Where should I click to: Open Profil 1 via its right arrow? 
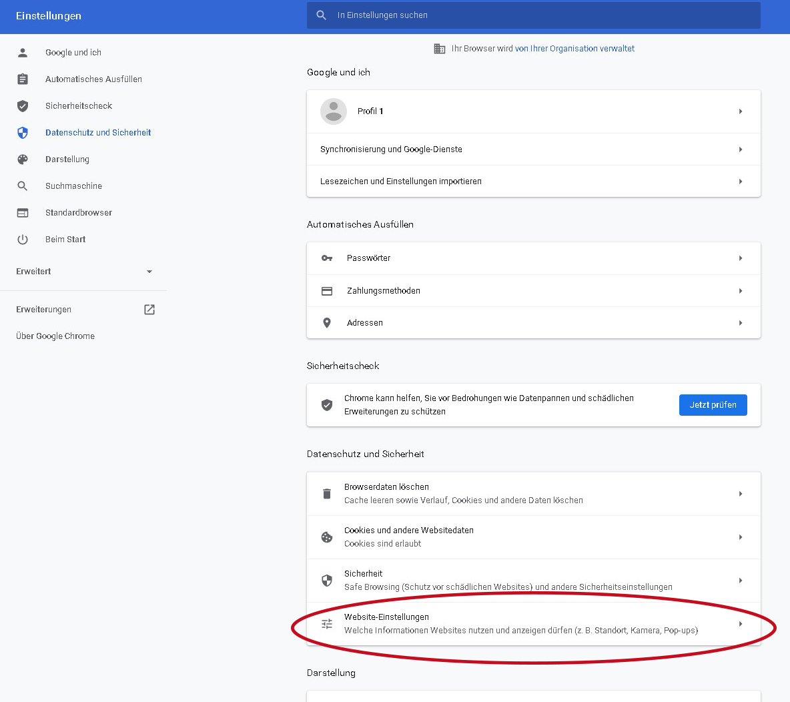point(741,111)
